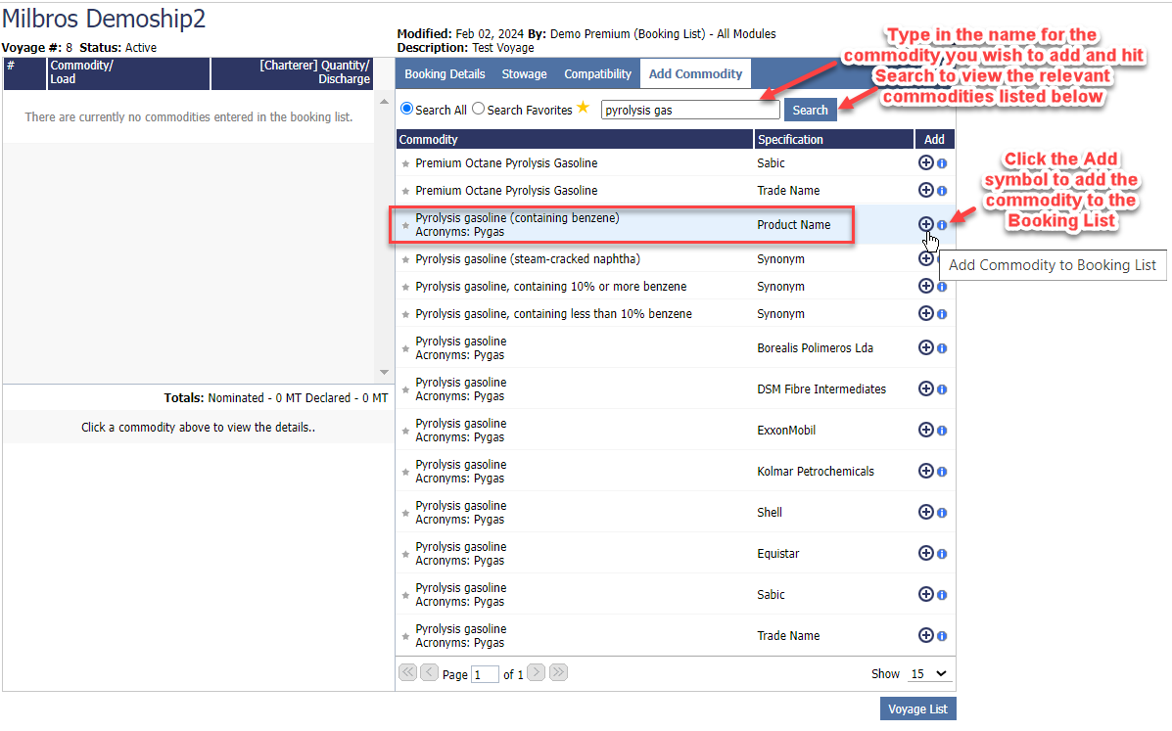Click info icon for ExxonMobil Pyrolysis gasoline

point(942,431)
